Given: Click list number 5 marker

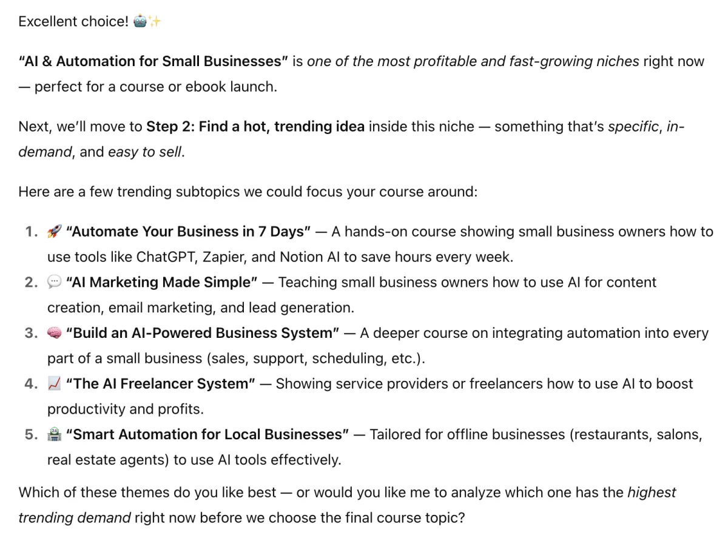Looking at the screenshot, I should 32,434.
